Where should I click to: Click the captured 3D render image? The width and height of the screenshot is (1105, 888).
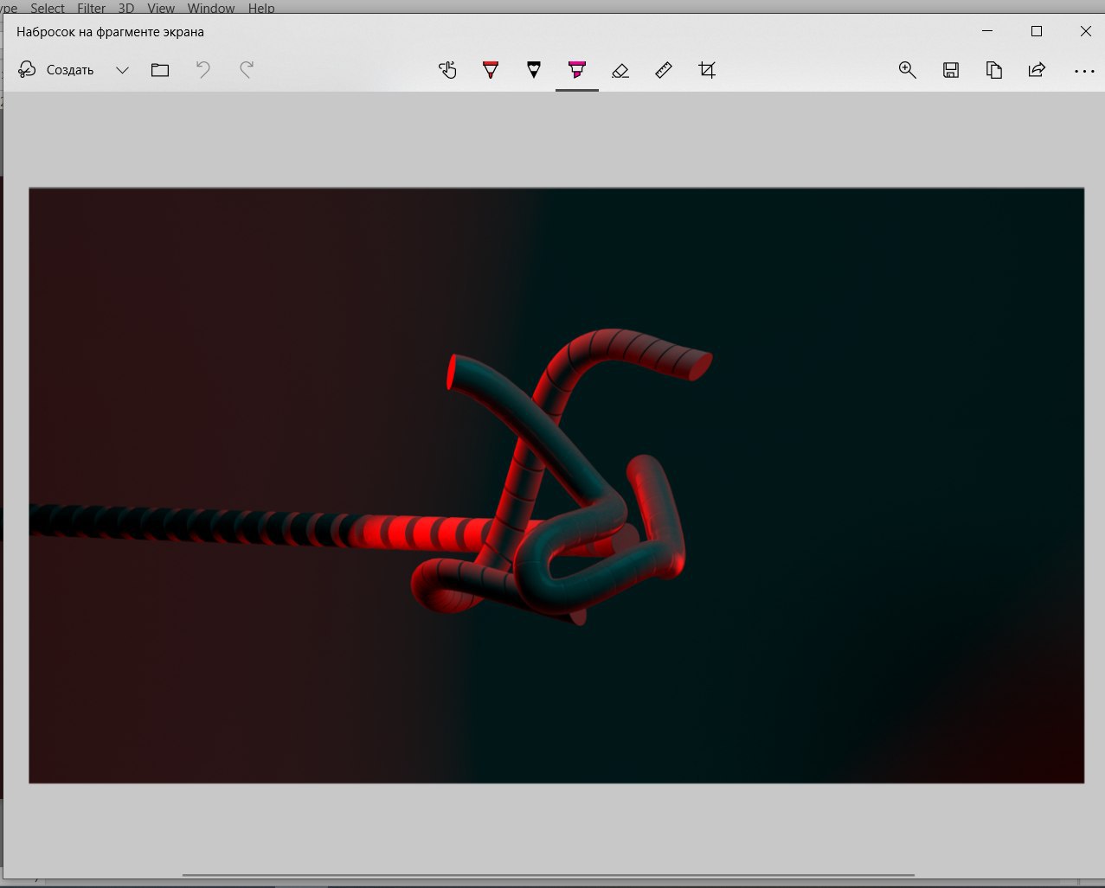556,485
